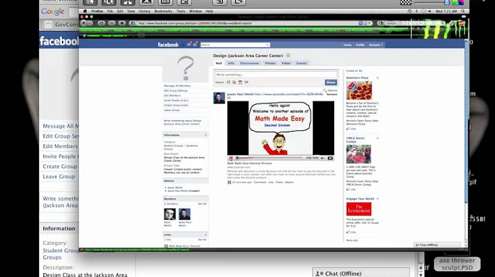This screenshot has width=495, height=277.
Task: Click Invite People to Join link
Action: click(x=176, y=100)
